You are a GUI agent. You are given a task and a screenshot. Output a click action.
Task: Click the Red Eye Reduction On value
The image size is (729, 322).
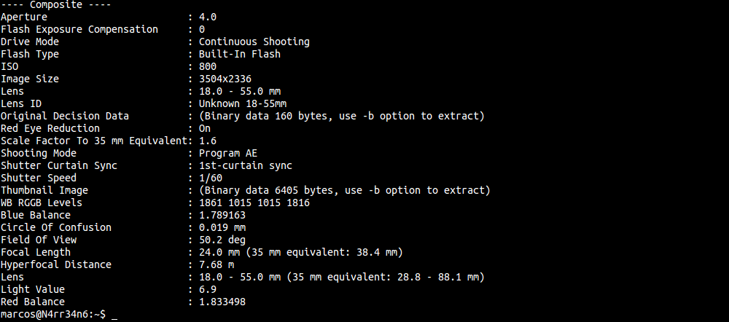click(205, 128)
